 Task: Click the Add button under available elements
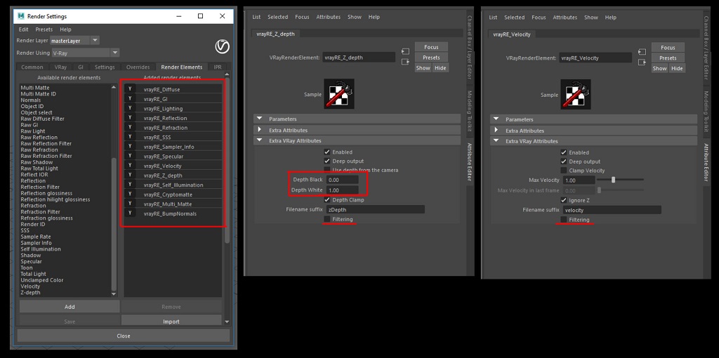[x=70, y=307]
